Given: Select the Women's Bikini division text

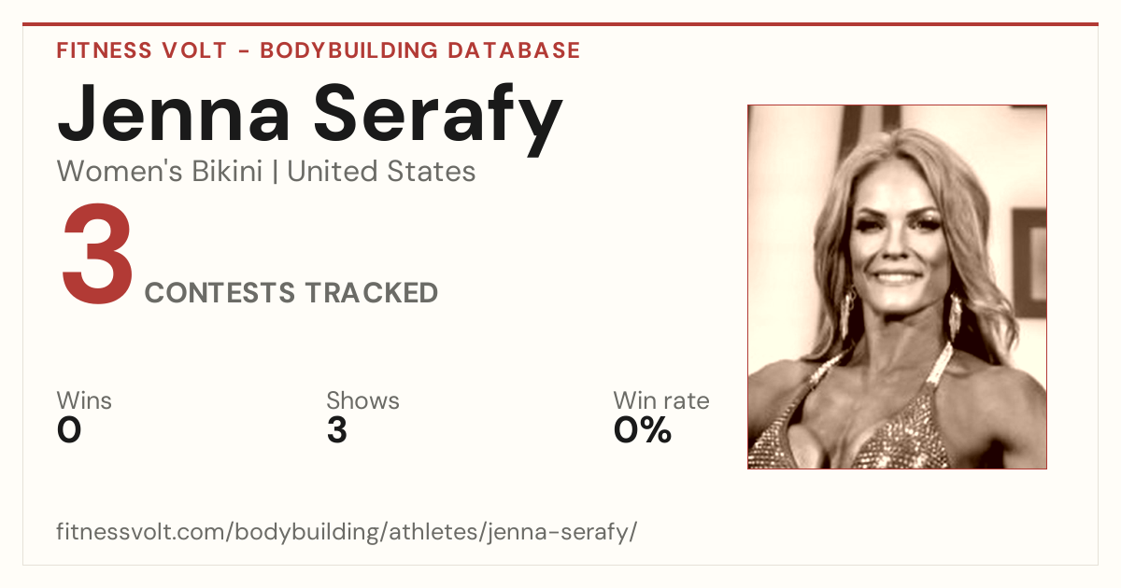Looking at the screenshot, I should tap(160, 172).
